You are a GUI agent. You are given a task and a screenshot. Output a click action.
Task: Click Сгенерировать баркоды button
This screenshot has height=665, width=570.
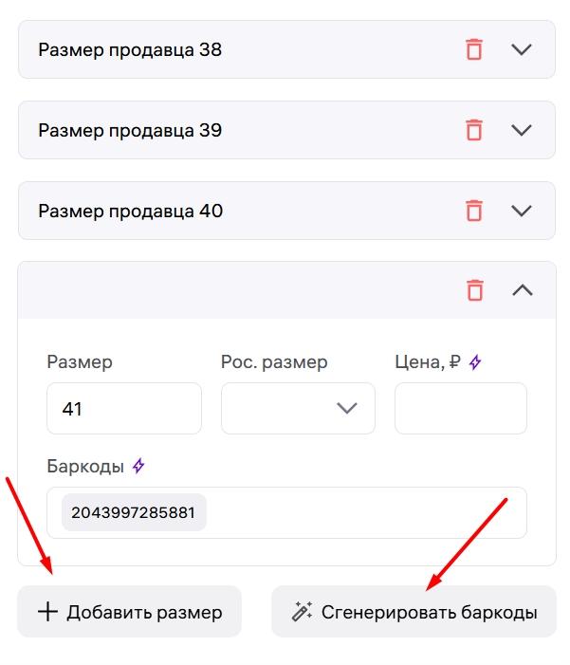(x=414, y=611)
